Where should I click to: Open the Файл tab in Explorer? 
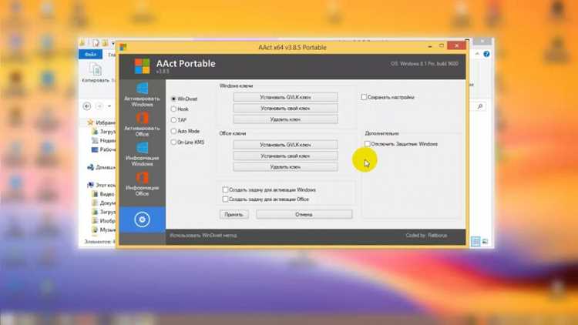tap(90, 54)
